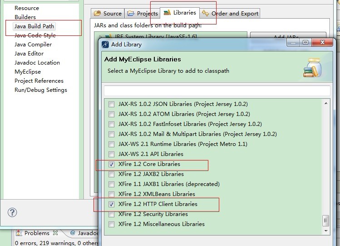Viewport: 340px width, 246px height.
Task: Switch to the Javadoc view tab
Action: [84, 233]
